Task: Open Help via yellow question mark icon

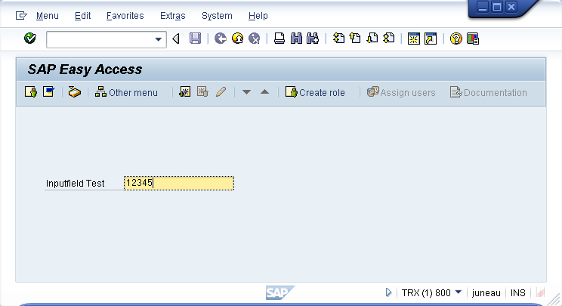Action: tap(456, 39)
